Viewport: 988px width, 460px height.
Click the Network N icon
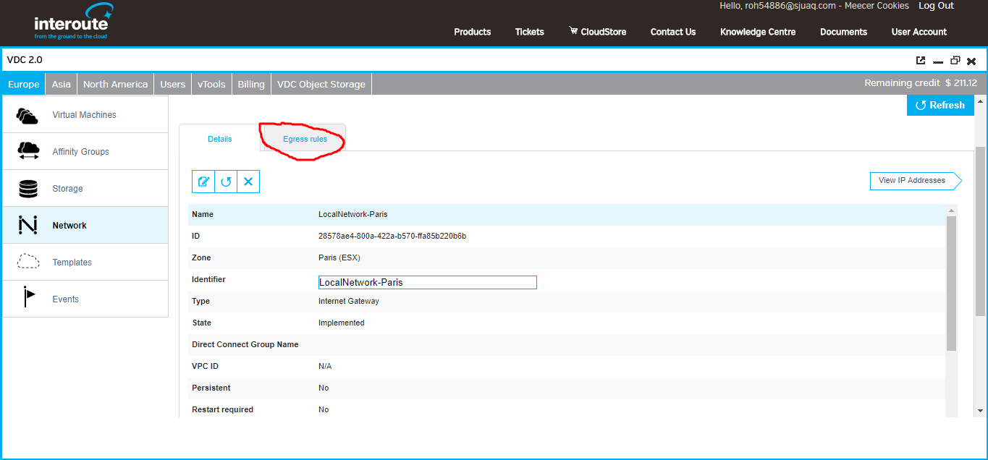(28, 225)
